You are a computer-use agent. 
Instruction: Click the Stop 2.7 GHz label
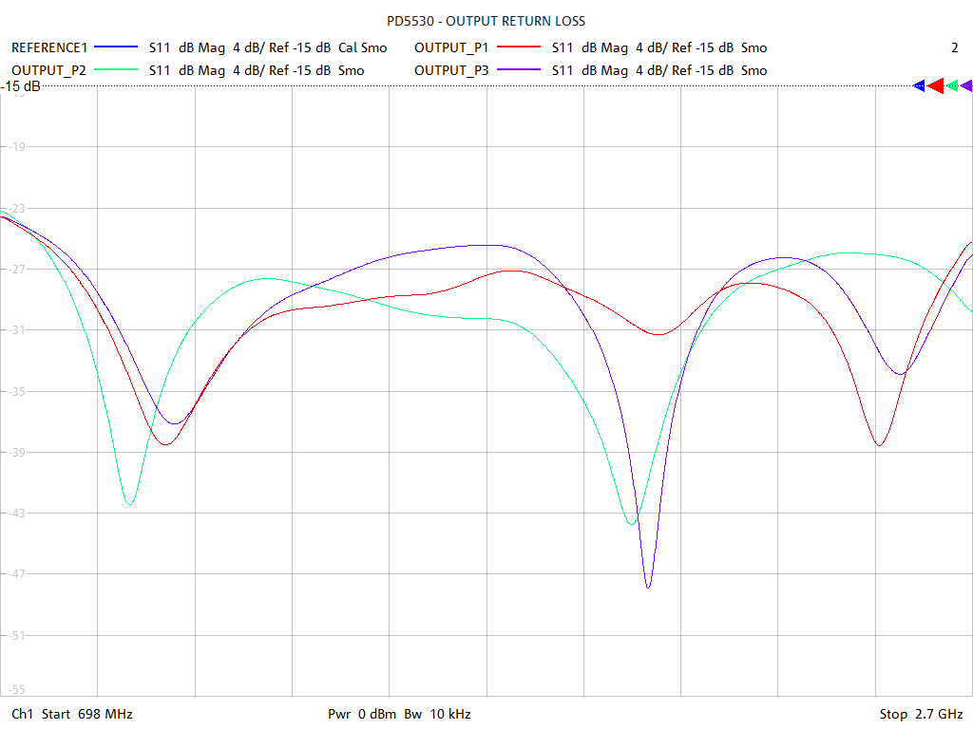coord(921,714)
